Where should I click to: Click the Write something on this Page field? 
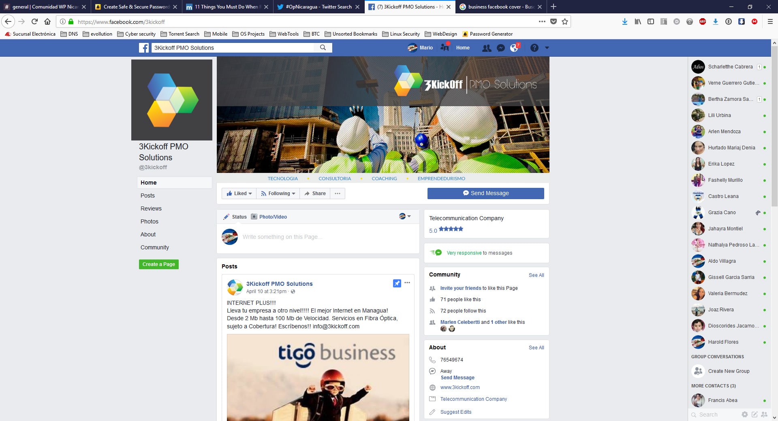coord(282,237)
